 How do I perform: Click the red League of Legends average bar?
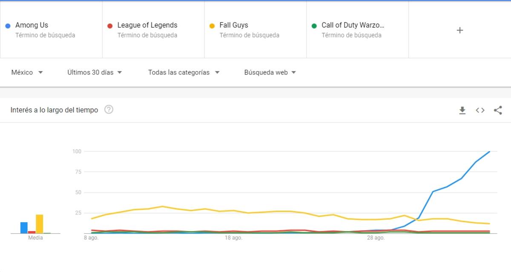(x=32, y=232)
